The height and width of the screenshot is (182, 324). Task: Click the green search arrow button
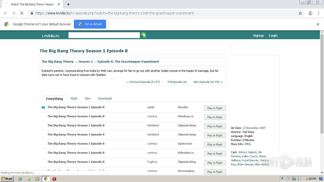(144, 35)
